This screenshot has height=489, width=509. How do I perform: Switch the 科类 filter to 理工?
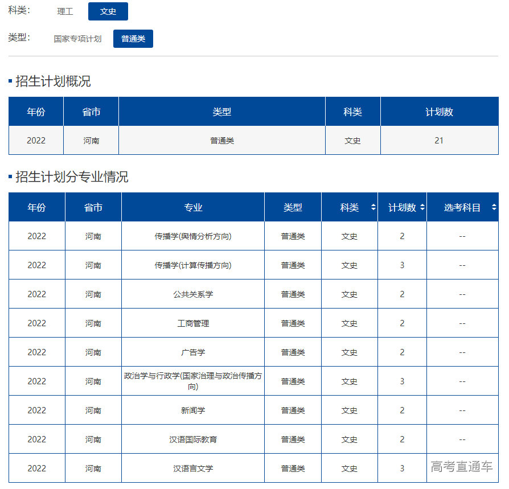click(64, 11)
